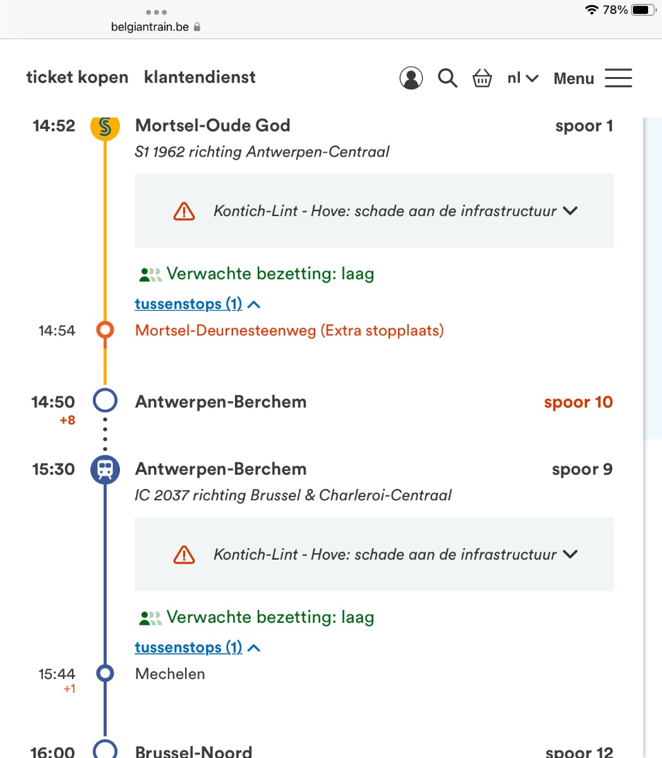This screenshot has width=662, height=758.
Task: Click the yellow S-train icon at Mortsel-Oude God
Action: (x=105, y=126)
